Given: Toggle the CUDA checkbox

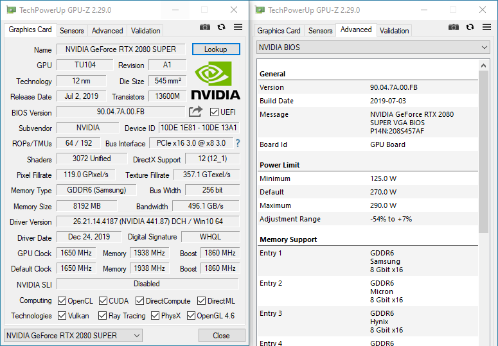Looking at the screenshot, I should pos(103,300).
